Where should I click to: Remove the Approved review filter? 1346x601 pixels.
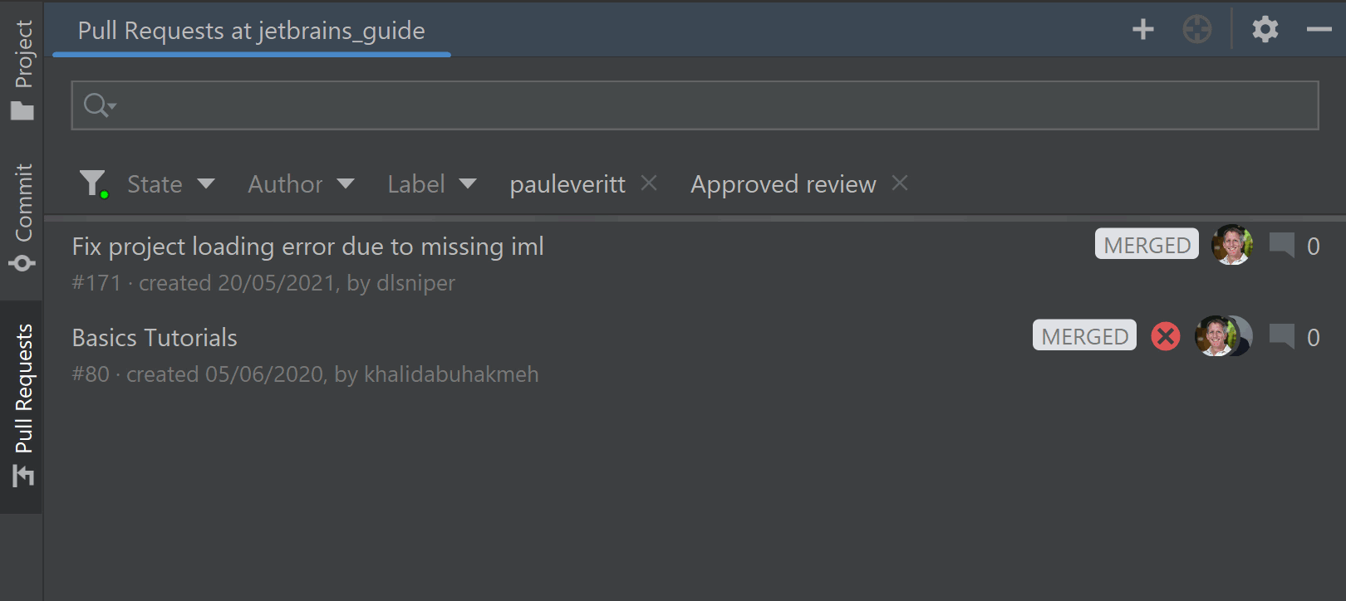pos(900,183)
